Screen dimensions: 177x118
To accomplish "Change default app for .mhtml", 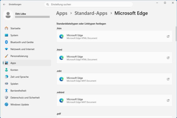I will pyautogui.click(x=114, y=100).
